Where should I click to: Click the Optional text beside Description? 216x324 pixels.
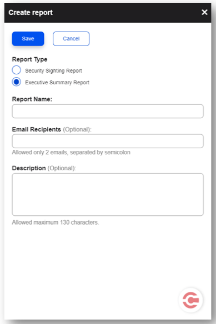click(62, 168)
